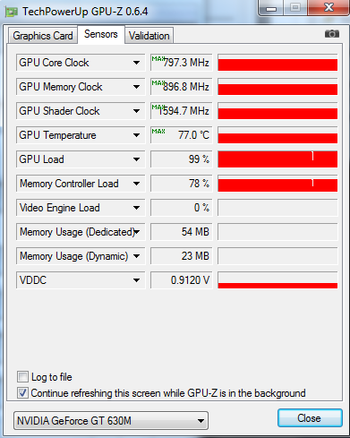The image size is (350, 438).
Task: Open the GPU Core Clock sensor dropdown
Action: tap(137, 63)
